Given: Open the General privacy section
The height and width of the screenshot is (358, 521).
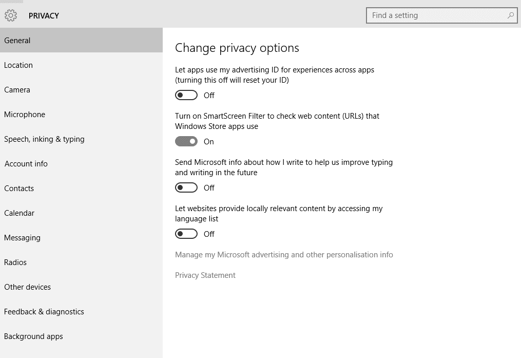Looking at the screenshot, I should pos(17,41).
